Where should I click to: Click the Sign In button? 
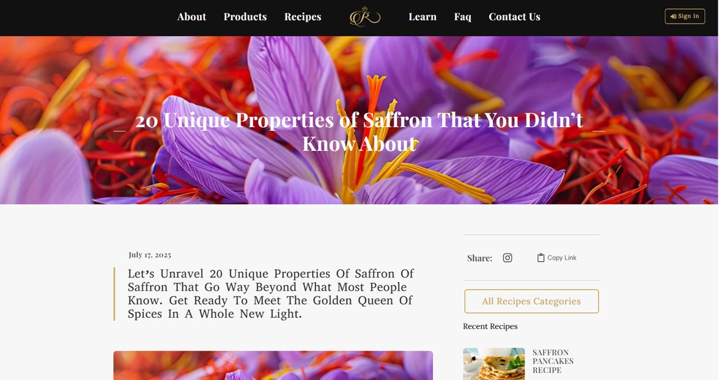click(x=685, y=16)
